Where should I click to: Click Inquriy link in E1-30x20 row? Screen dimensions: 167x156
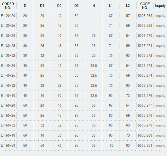point(160,36)
